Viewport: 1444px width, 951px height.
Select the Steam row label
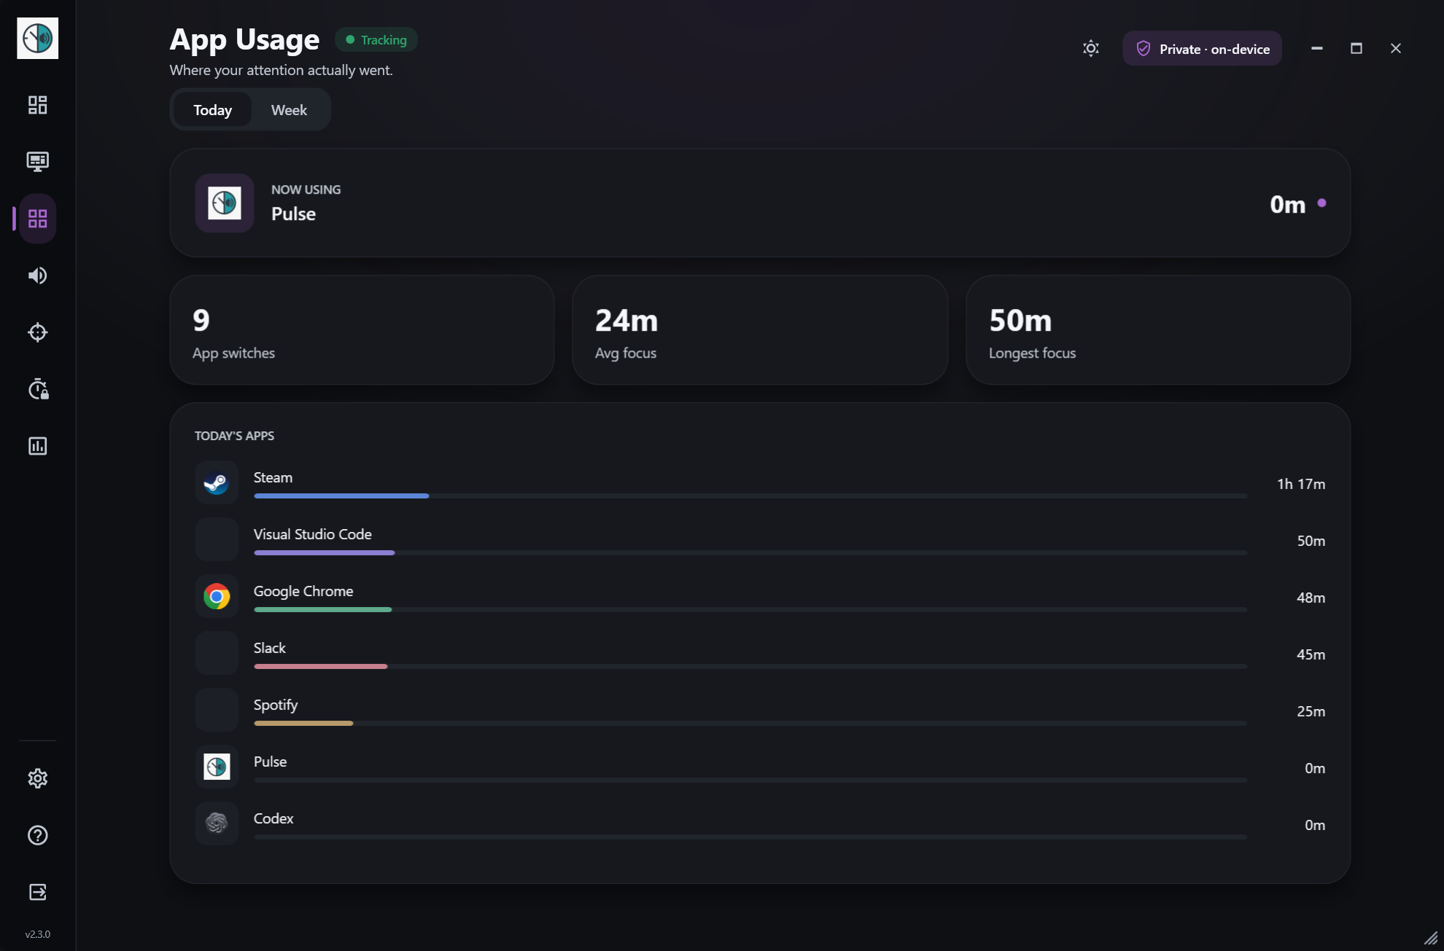pos(273,477)
